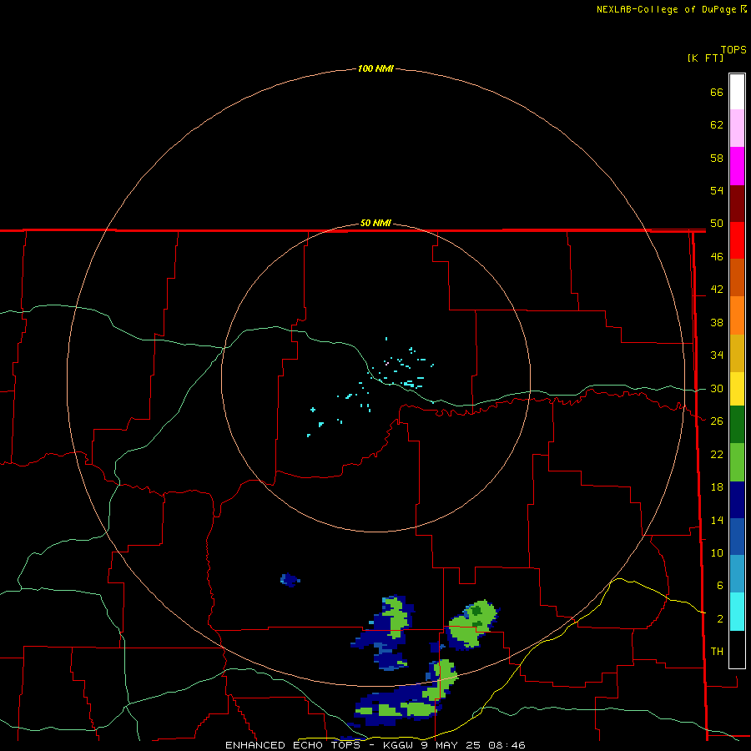This screenshot has width=751, height=751.
Task: Click the legend value 26
Action: pyautogui.click(x=717, y=421)
